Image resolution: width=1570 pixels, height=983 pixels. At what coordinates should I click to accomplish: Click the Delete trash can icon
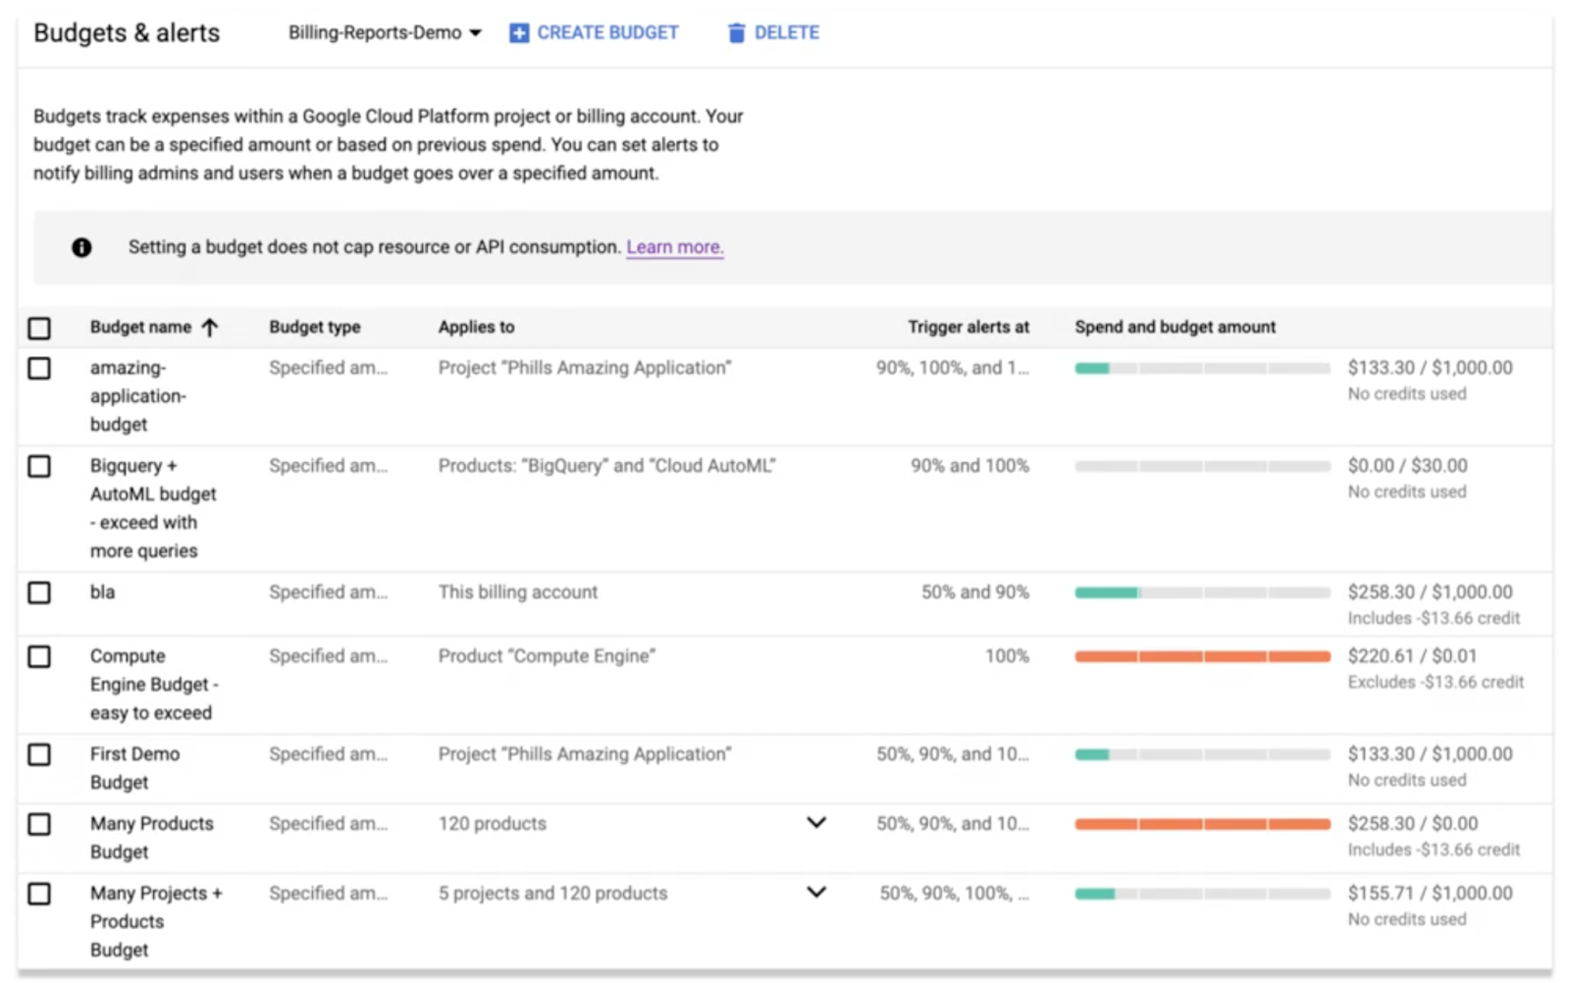[x=736, y=32]
